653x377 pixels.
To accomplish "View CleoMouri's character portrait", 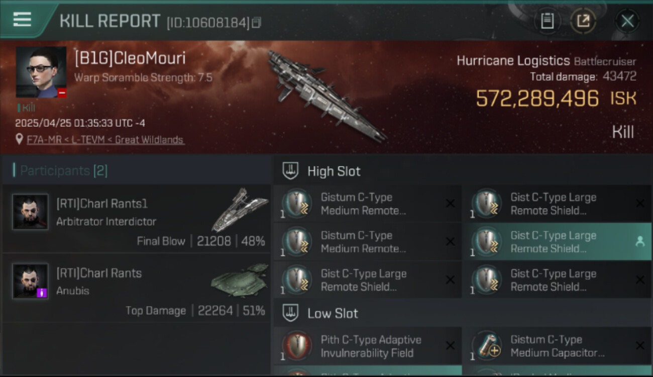I will 41,72.
